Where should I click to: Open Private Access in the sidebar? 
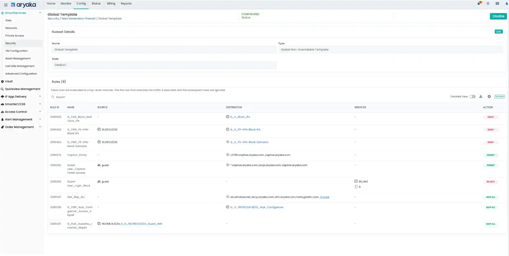point(15,36)
